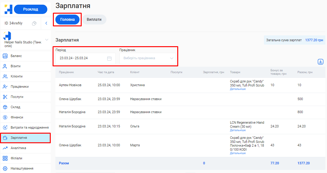Click Детальніше link in Артем Новіков row

(x=238, y=89)
